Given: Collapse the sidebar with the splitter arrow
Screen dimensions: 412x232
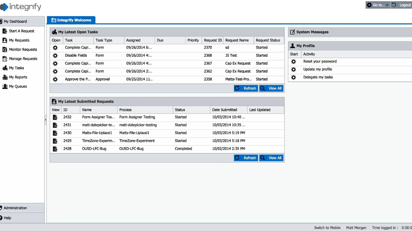Looking at the screenshot, I should (45, 120).
